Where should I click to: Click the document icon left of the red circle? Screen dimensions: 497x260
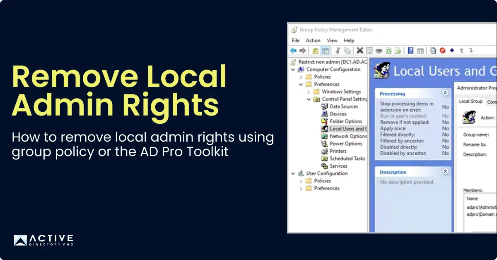pos(433,51)
